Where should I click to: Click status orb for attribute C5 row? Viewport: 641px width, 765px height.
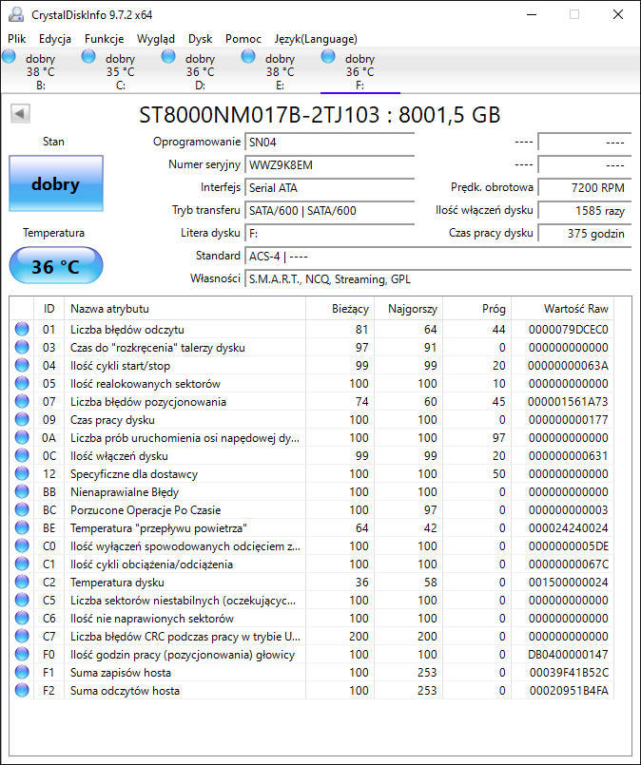[22, 600]
